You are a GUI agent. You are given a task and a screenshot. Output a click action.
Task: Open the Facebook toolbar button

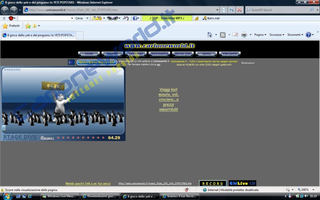136,18
